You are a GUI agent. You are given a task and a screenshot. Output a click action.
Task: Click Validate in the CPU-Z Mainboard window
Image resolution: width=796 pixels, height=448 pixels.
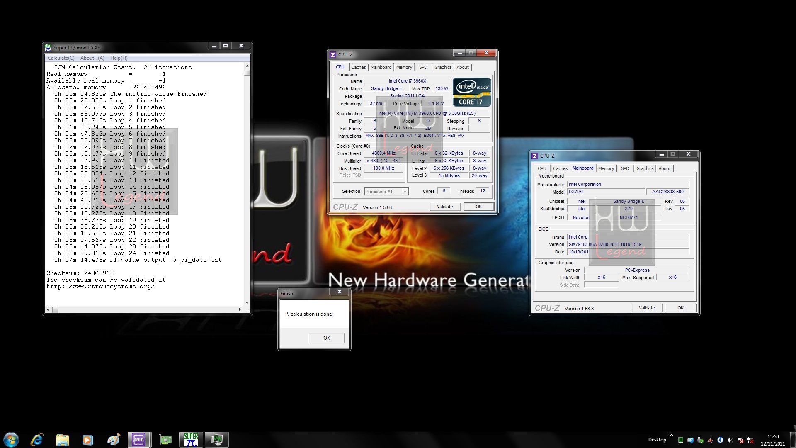click(647, 308)
